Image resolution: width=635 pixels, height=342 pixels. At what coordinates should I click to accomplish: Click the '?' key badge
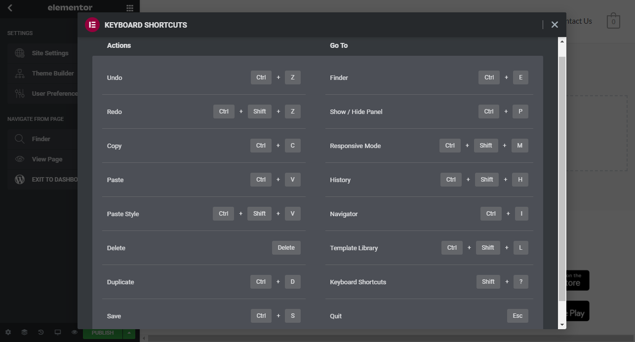click(520, 282)
